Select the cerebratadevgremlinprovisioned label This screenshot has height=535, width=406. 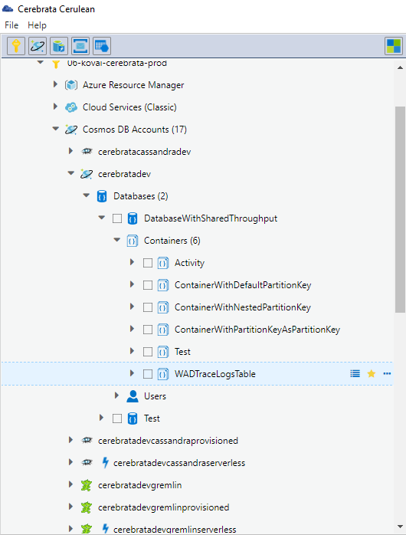click(164, 507)
